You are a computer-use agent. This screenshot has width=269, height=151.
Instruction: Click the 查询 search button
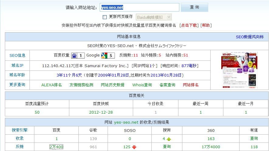pos(194,7)
